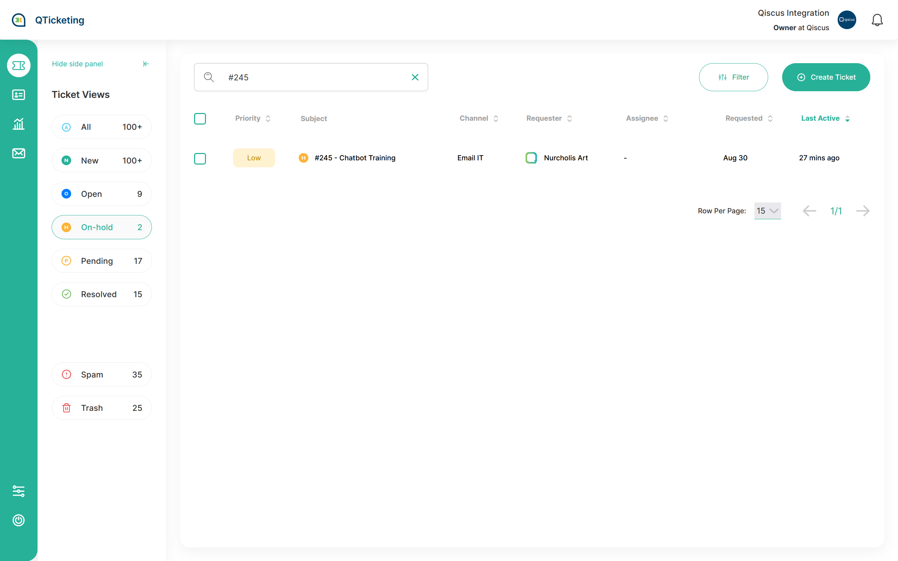The width and height of the screenshot is (898, 561).
Task: Open the tickets icon in sidebar
Action: 19,66
